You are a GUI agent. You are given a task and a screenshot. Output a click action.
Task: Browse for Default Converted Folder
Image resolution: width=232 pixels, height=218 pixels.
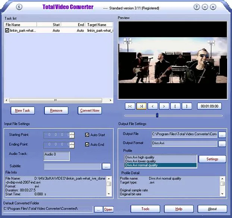click(98, 209)
